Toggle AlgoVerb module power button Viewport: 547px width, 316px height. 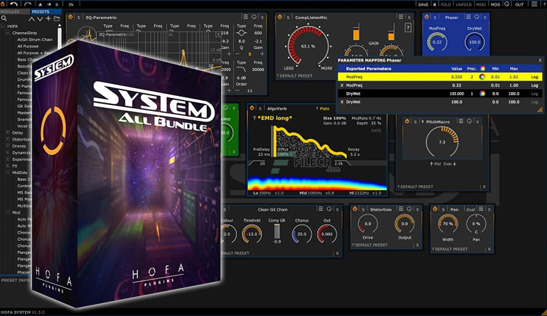[x=252, y=108]
